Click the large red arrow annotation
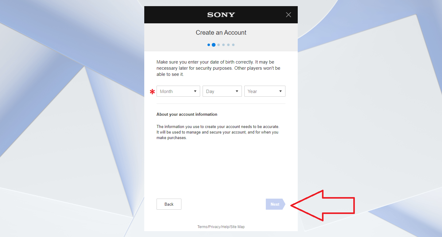 click(x=322, y=205)
